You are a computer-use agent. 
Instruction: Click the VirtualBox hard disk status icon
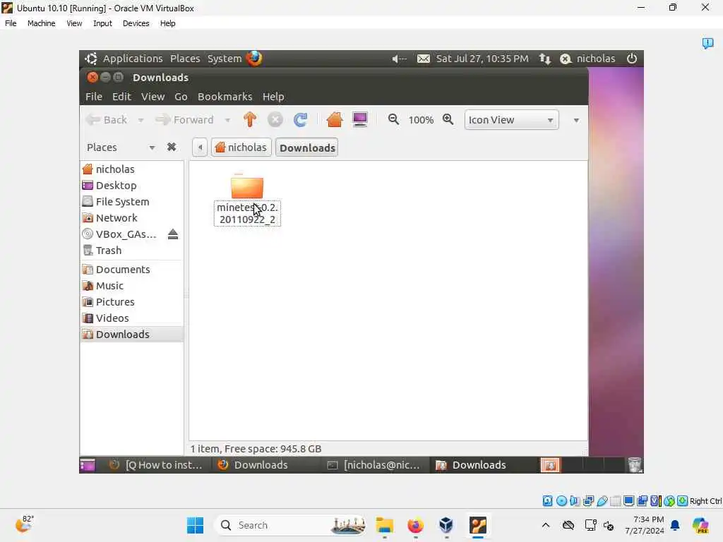click(x=547, y=501)
